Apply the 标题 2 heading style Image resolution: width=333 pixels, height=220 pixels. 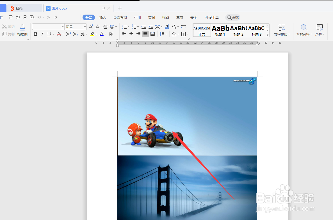[x=238, y=30]
